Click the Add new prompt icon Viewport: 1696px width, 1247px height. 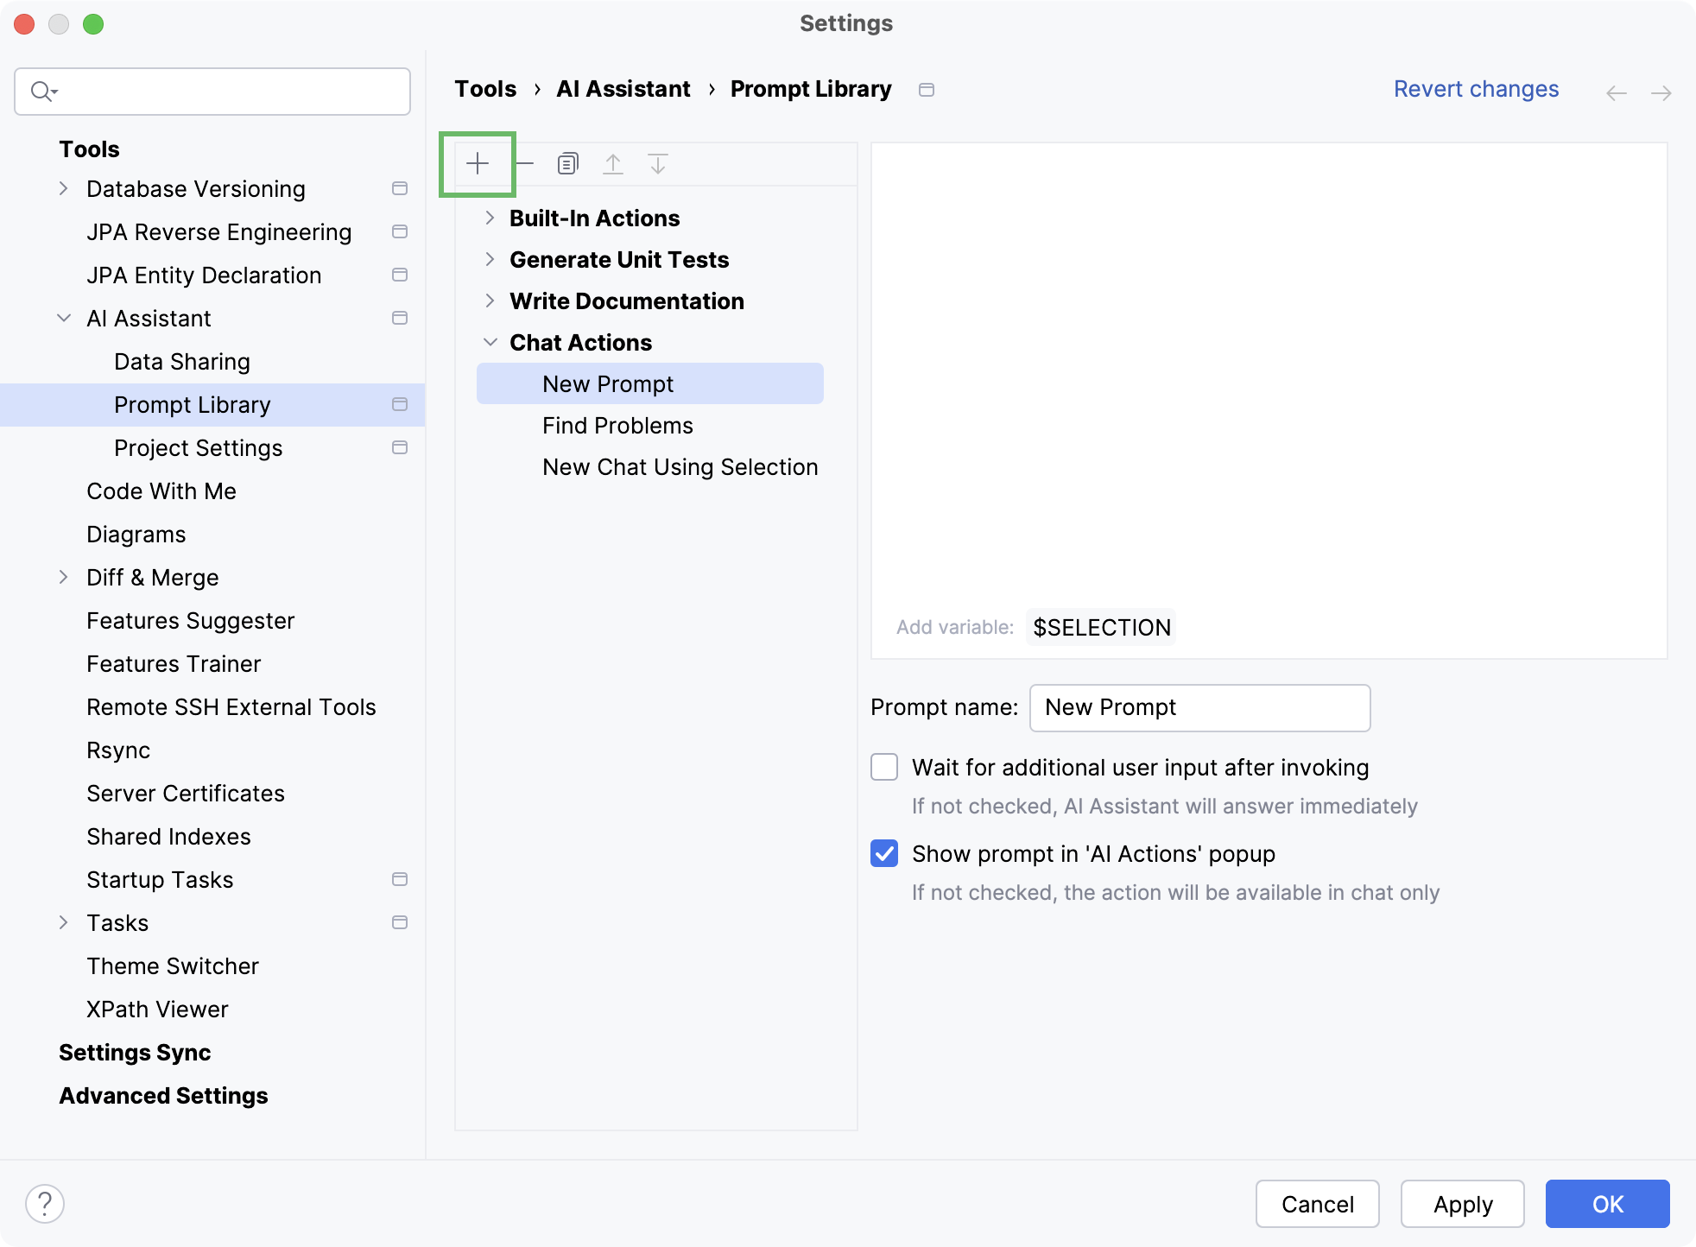pos(478,163)
